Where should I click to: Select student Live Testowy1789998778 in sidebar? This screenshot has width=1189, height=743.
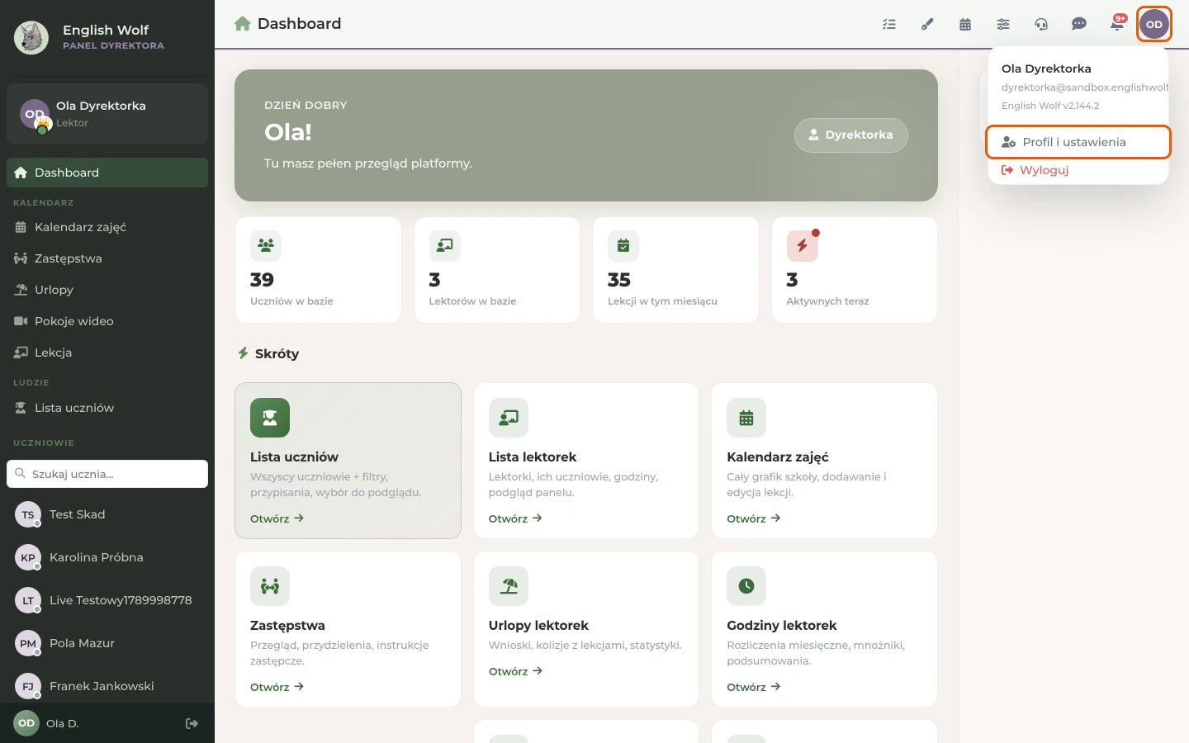107,600
